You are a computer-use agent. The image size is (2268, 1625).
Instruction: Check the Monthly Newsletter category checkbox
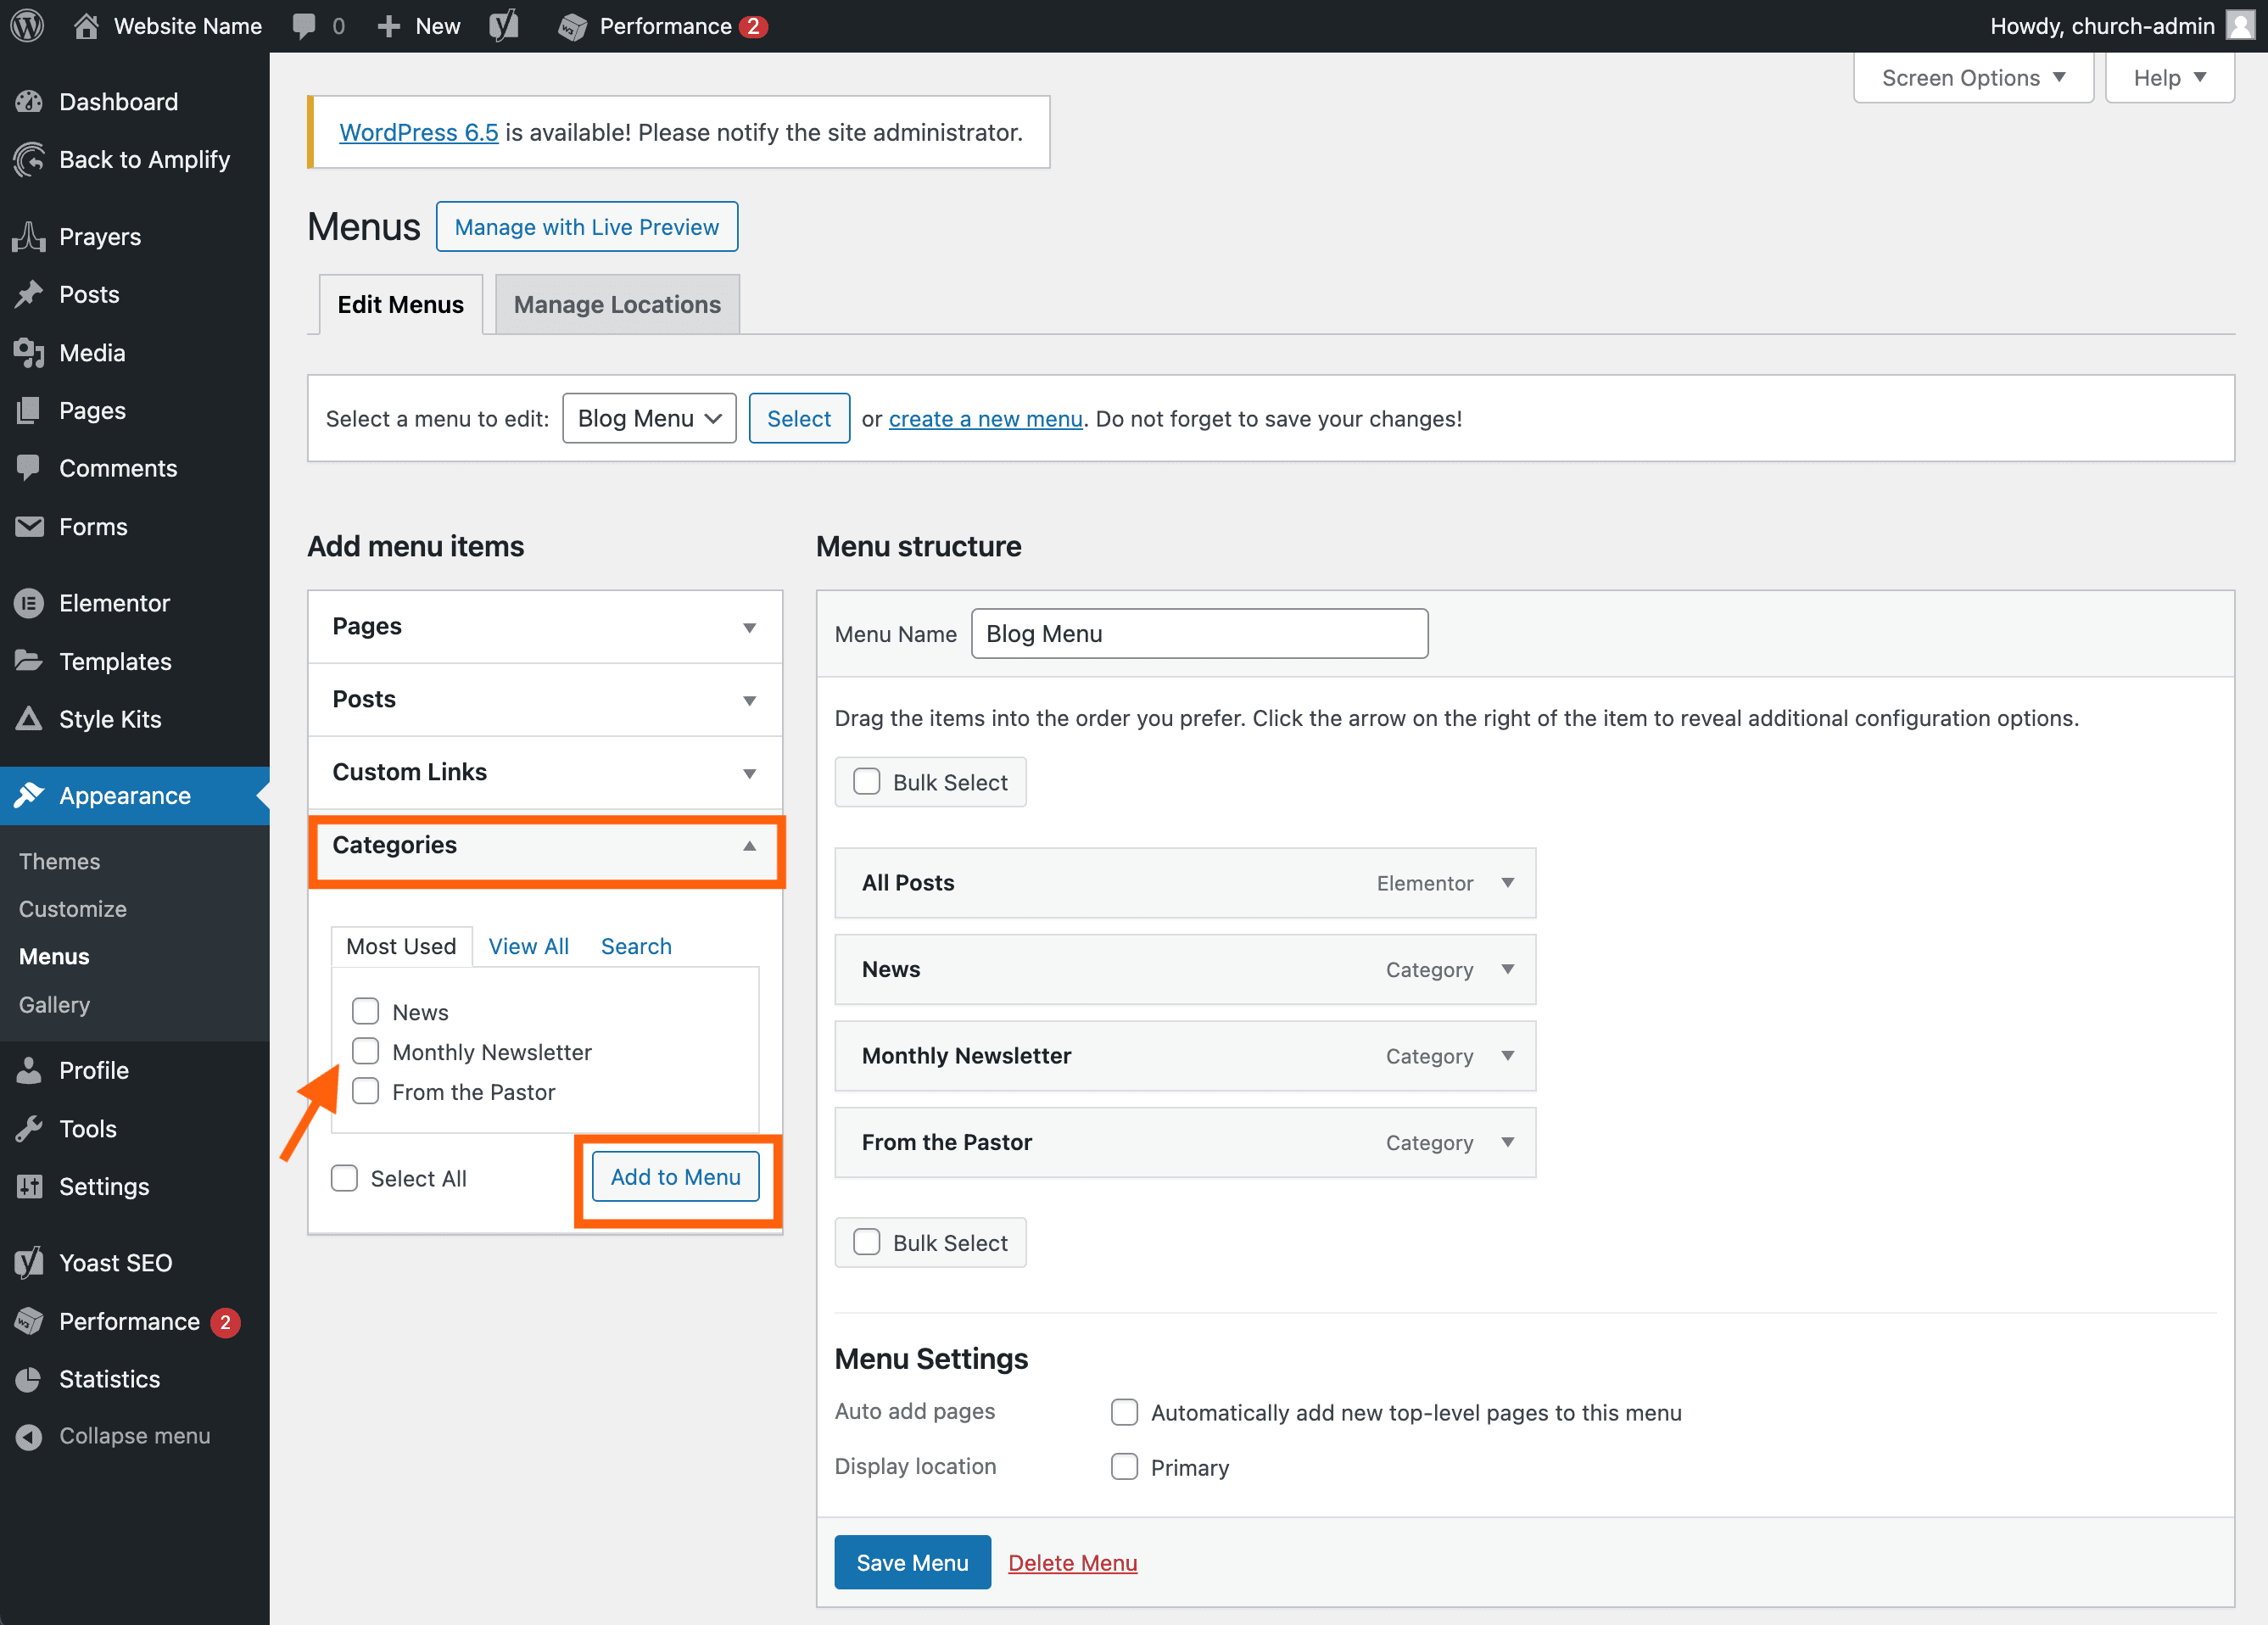pyautogui.click(x=365, y=1051)
